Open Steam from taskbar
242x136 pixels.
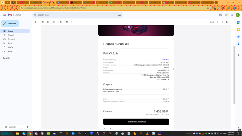[x=55, y=133]
